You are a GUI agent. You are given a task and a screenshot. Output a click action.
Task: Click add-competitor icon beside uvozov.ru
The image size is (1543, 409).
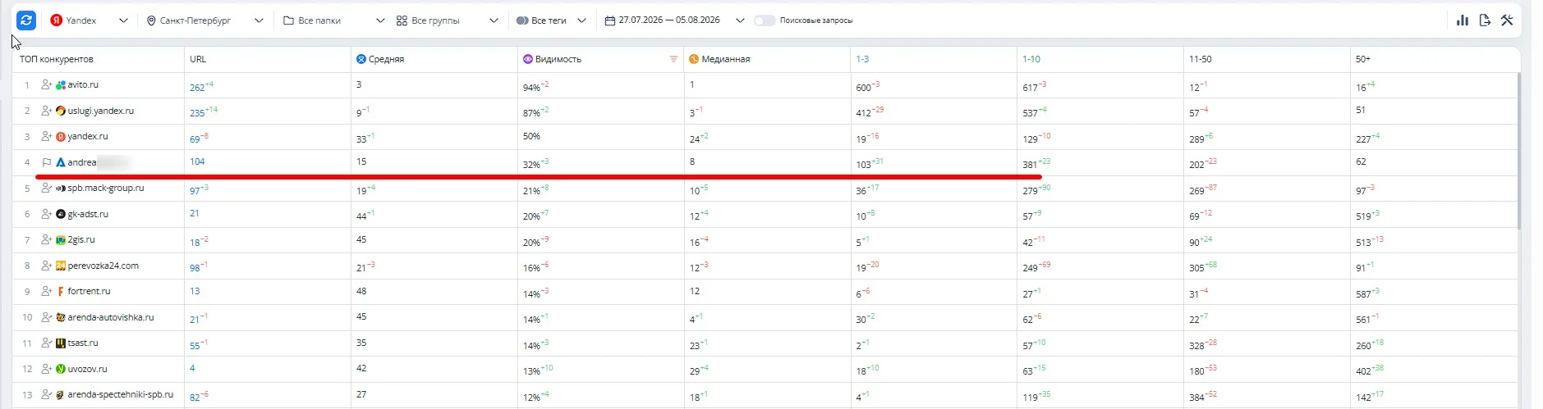pos(47,369)
